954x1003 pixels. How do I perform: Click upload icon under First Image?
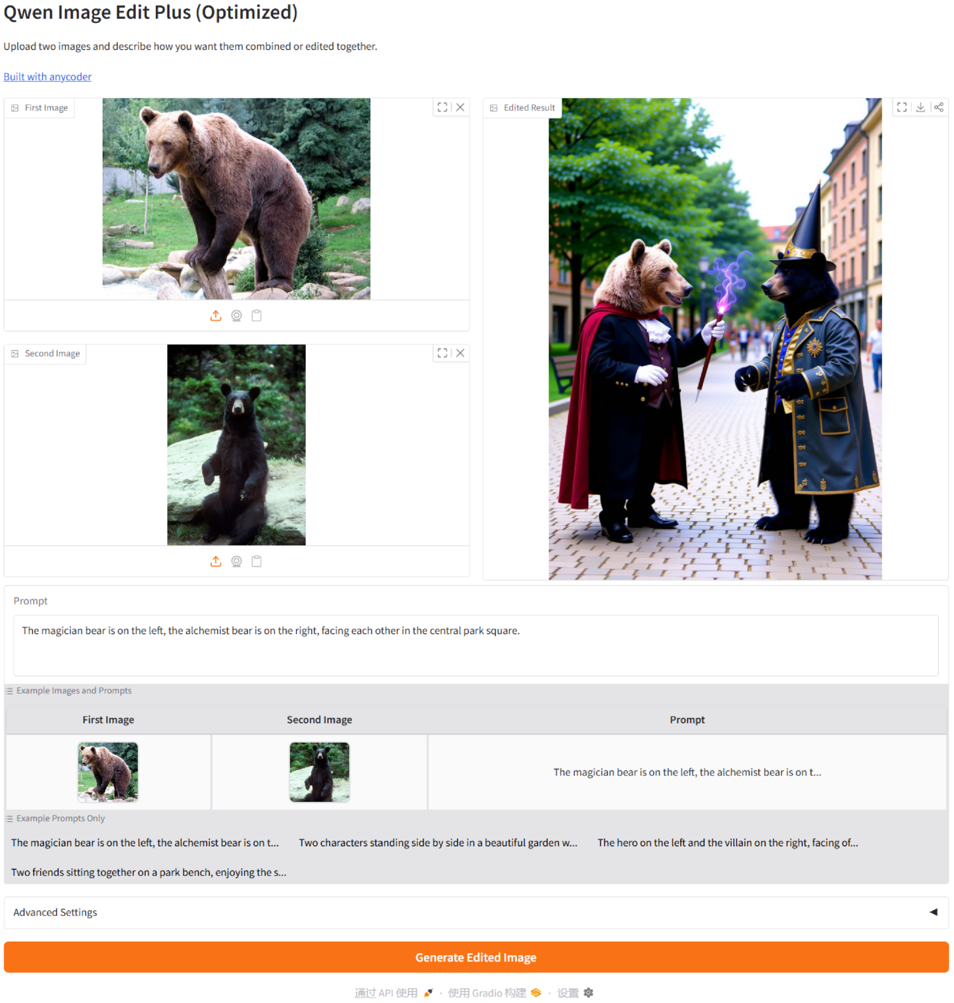(216, 316)
